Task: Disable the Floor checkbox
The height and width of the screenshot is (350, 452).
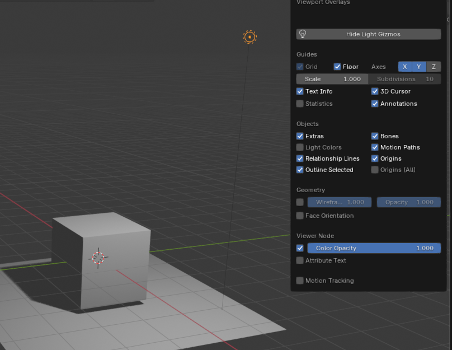Action: tap(337, 67)
